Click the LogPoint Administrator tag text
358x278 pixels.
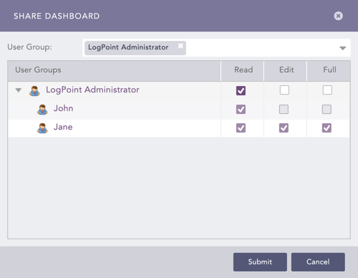pyautogui.click(x=128, y=47)
